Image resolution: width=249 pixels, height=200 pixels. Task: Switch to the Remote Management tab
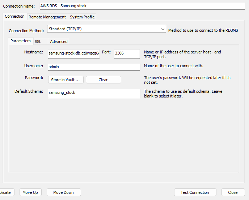(x=47, y=17)
